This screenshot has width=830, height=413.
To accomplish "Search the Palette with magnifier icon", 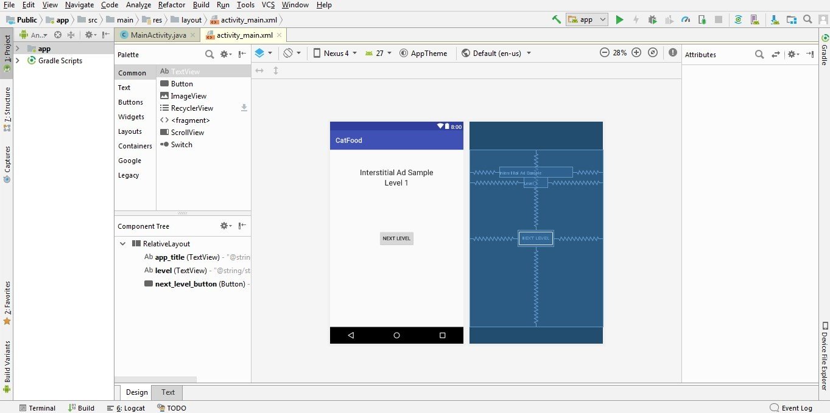I will 209,54.
